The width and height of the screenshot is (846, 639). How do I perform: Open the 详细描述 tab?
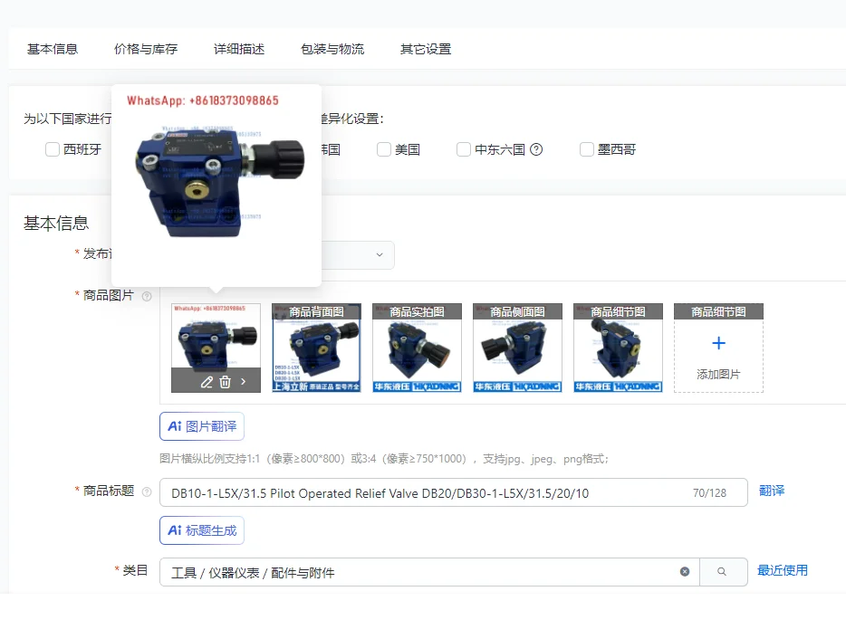tap(238, 50)
